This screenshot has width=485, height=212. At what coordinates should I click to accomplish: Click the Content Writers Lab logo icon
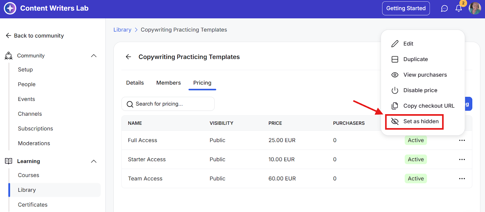10,8
